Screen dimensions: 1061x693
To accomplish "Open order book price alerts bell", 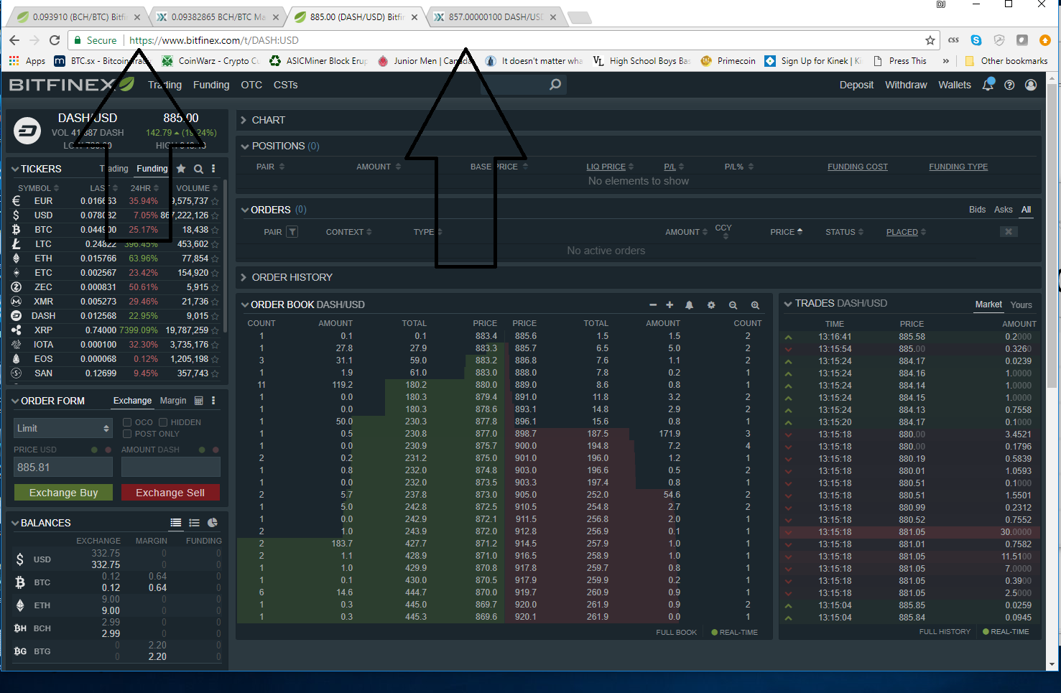I will pyautogui.click(x=690, y=305).
